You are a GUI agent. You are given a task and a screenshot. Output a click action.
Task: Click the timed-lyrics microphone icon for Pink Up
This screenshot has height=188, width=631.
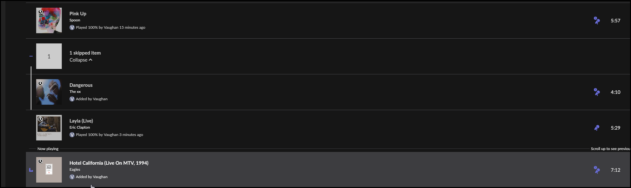click(597, 20)
